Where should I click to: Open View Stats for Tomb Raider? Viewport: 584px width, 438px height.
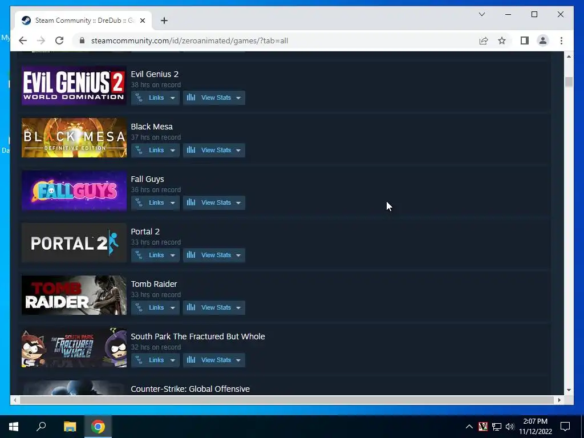(x=214, y=307)
